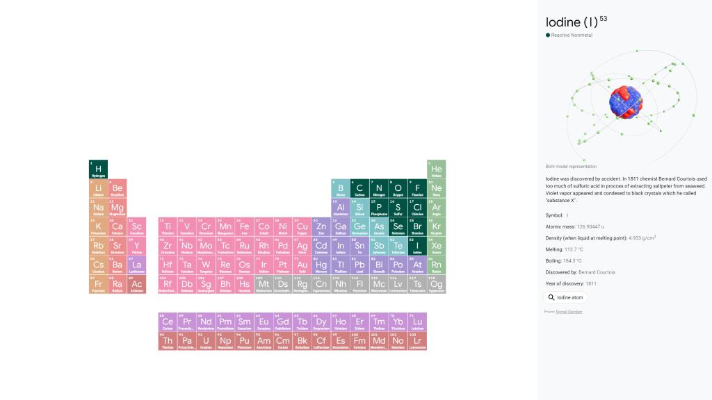
Task: Select the Lanthanum element tile
Action: click(137, 265)
